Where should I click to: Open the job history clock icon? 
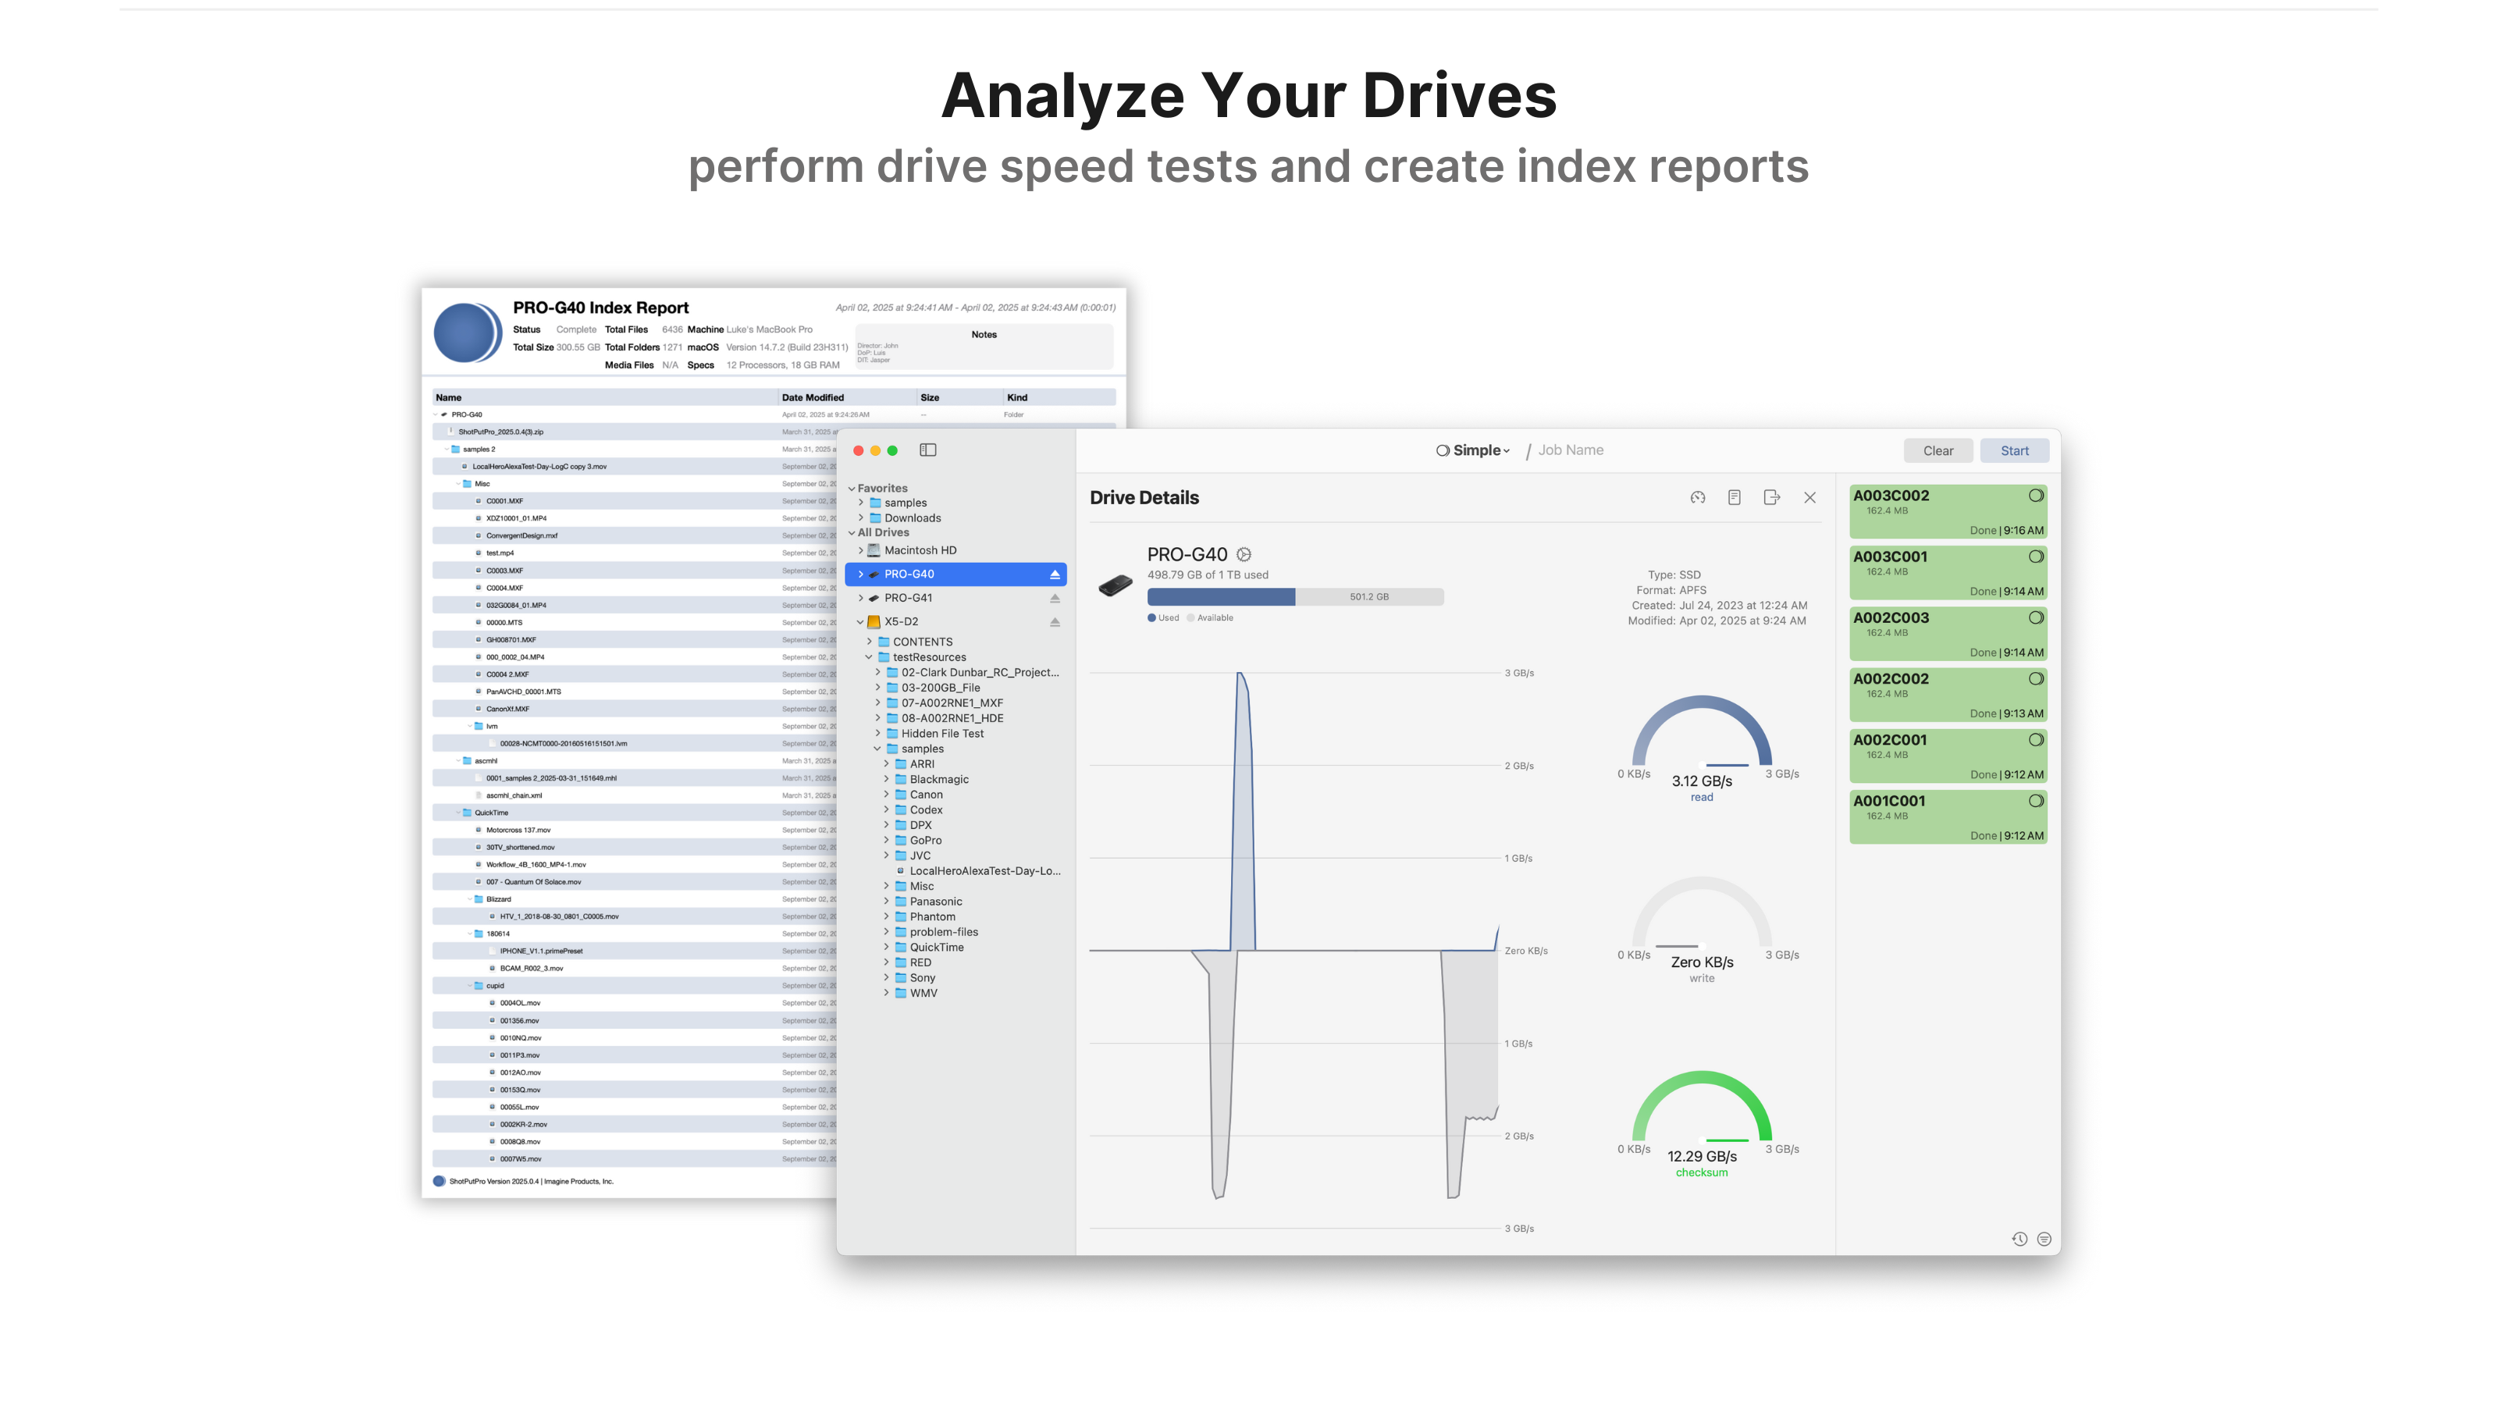[2019, 1238]
